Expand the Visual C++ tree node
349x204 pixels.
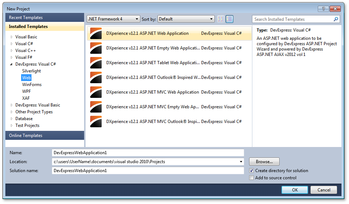[11, 51]
